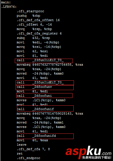Viewport: 113px width, 161px height.
Task: Click the .cfi_endproc directive
Action: 28,158
